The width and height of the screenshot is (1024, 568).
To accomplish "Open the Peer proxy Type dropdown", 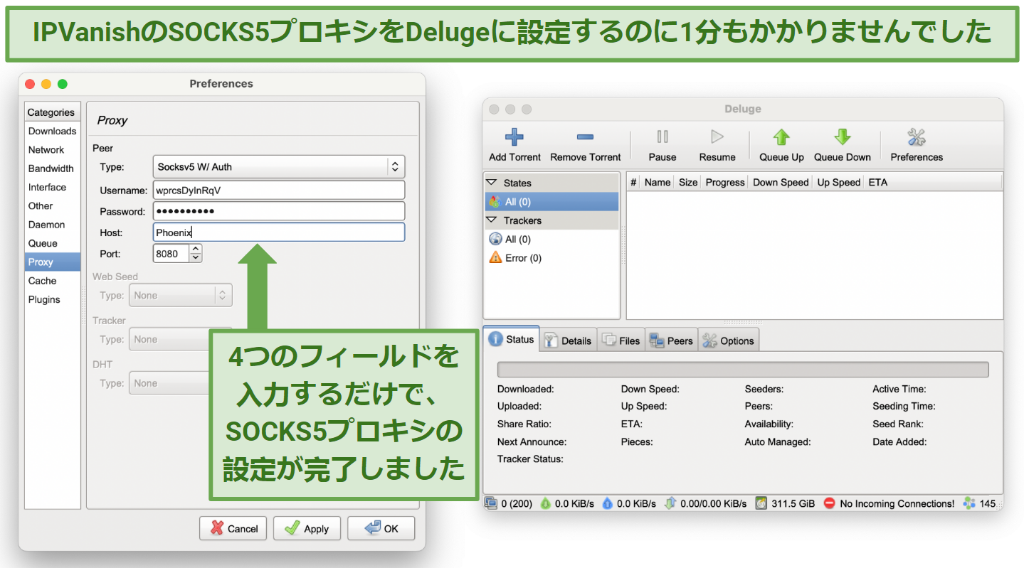I will point(279,167).
